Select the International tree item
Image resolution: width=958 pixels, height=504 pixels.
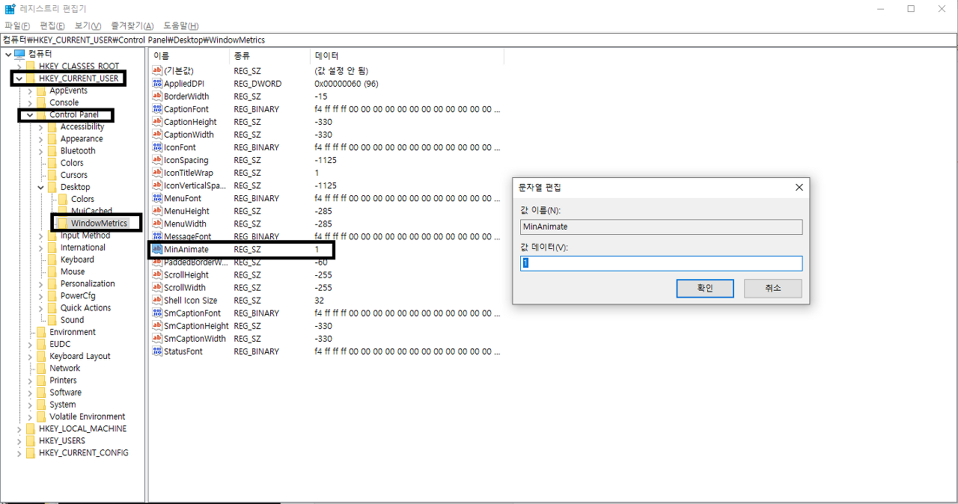pos(82,248)
